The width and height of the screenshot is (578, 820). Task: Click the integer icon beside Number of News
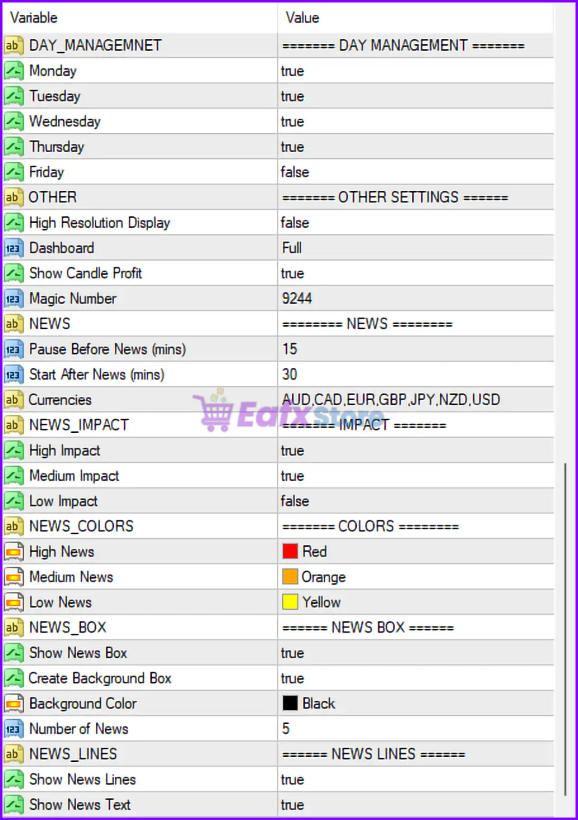pos(14,728)
